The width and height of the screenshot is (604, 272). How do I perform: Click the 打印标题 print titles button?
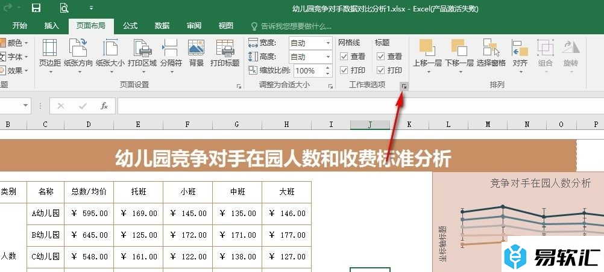[x=225, y=54]
